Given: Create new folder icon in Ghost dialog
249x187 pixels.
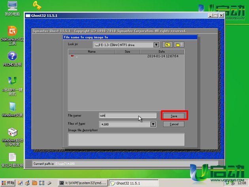Looking at the screenshot, I should pos(179,45).
